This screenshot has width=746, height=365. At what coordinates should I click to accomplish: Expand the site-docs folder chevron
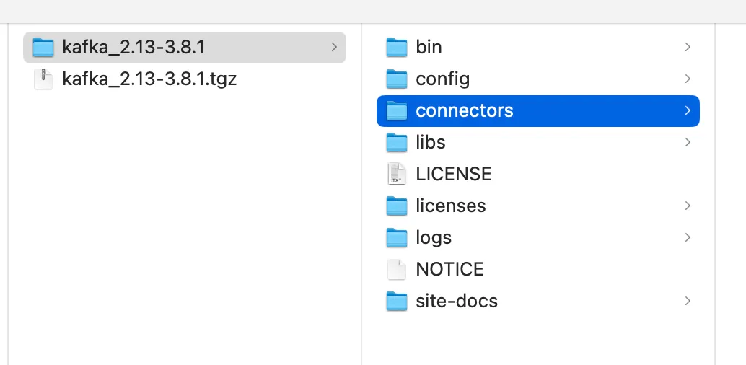(x=688, y=302)
